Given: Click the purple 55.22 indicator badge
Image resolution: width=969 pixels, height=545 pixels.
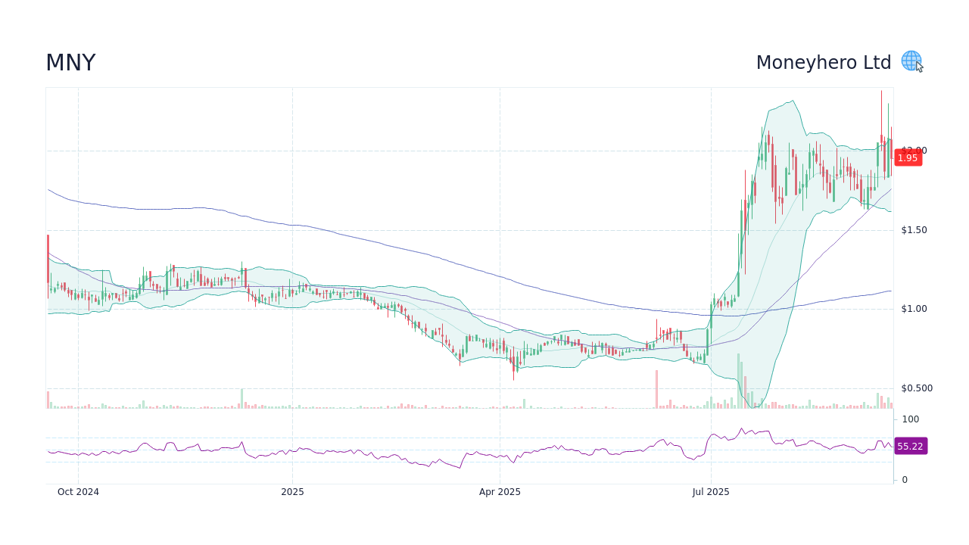Looking at the screenshot, I should click(911, 446).
